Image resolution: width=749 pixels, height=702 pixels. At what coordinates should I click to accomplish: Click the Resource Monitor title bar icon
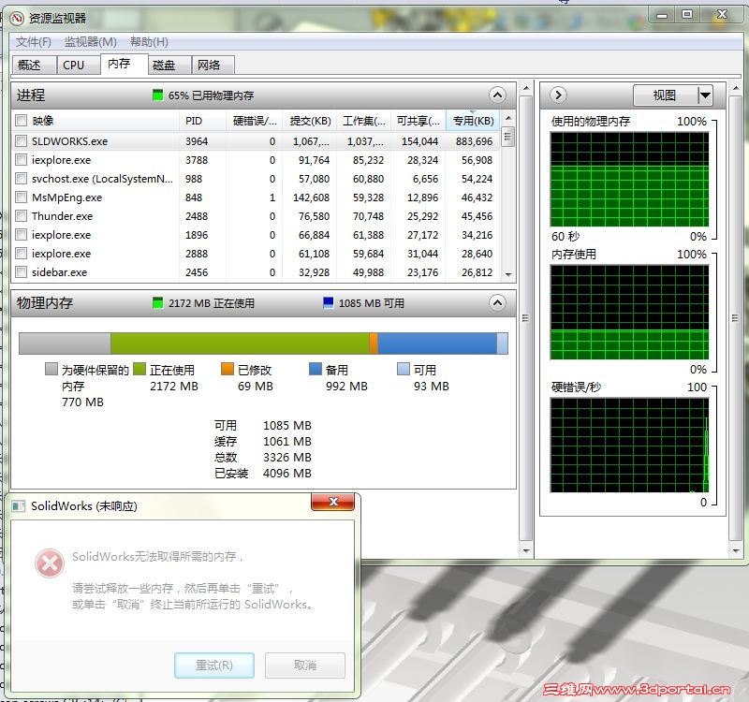[x=17, y=19]
